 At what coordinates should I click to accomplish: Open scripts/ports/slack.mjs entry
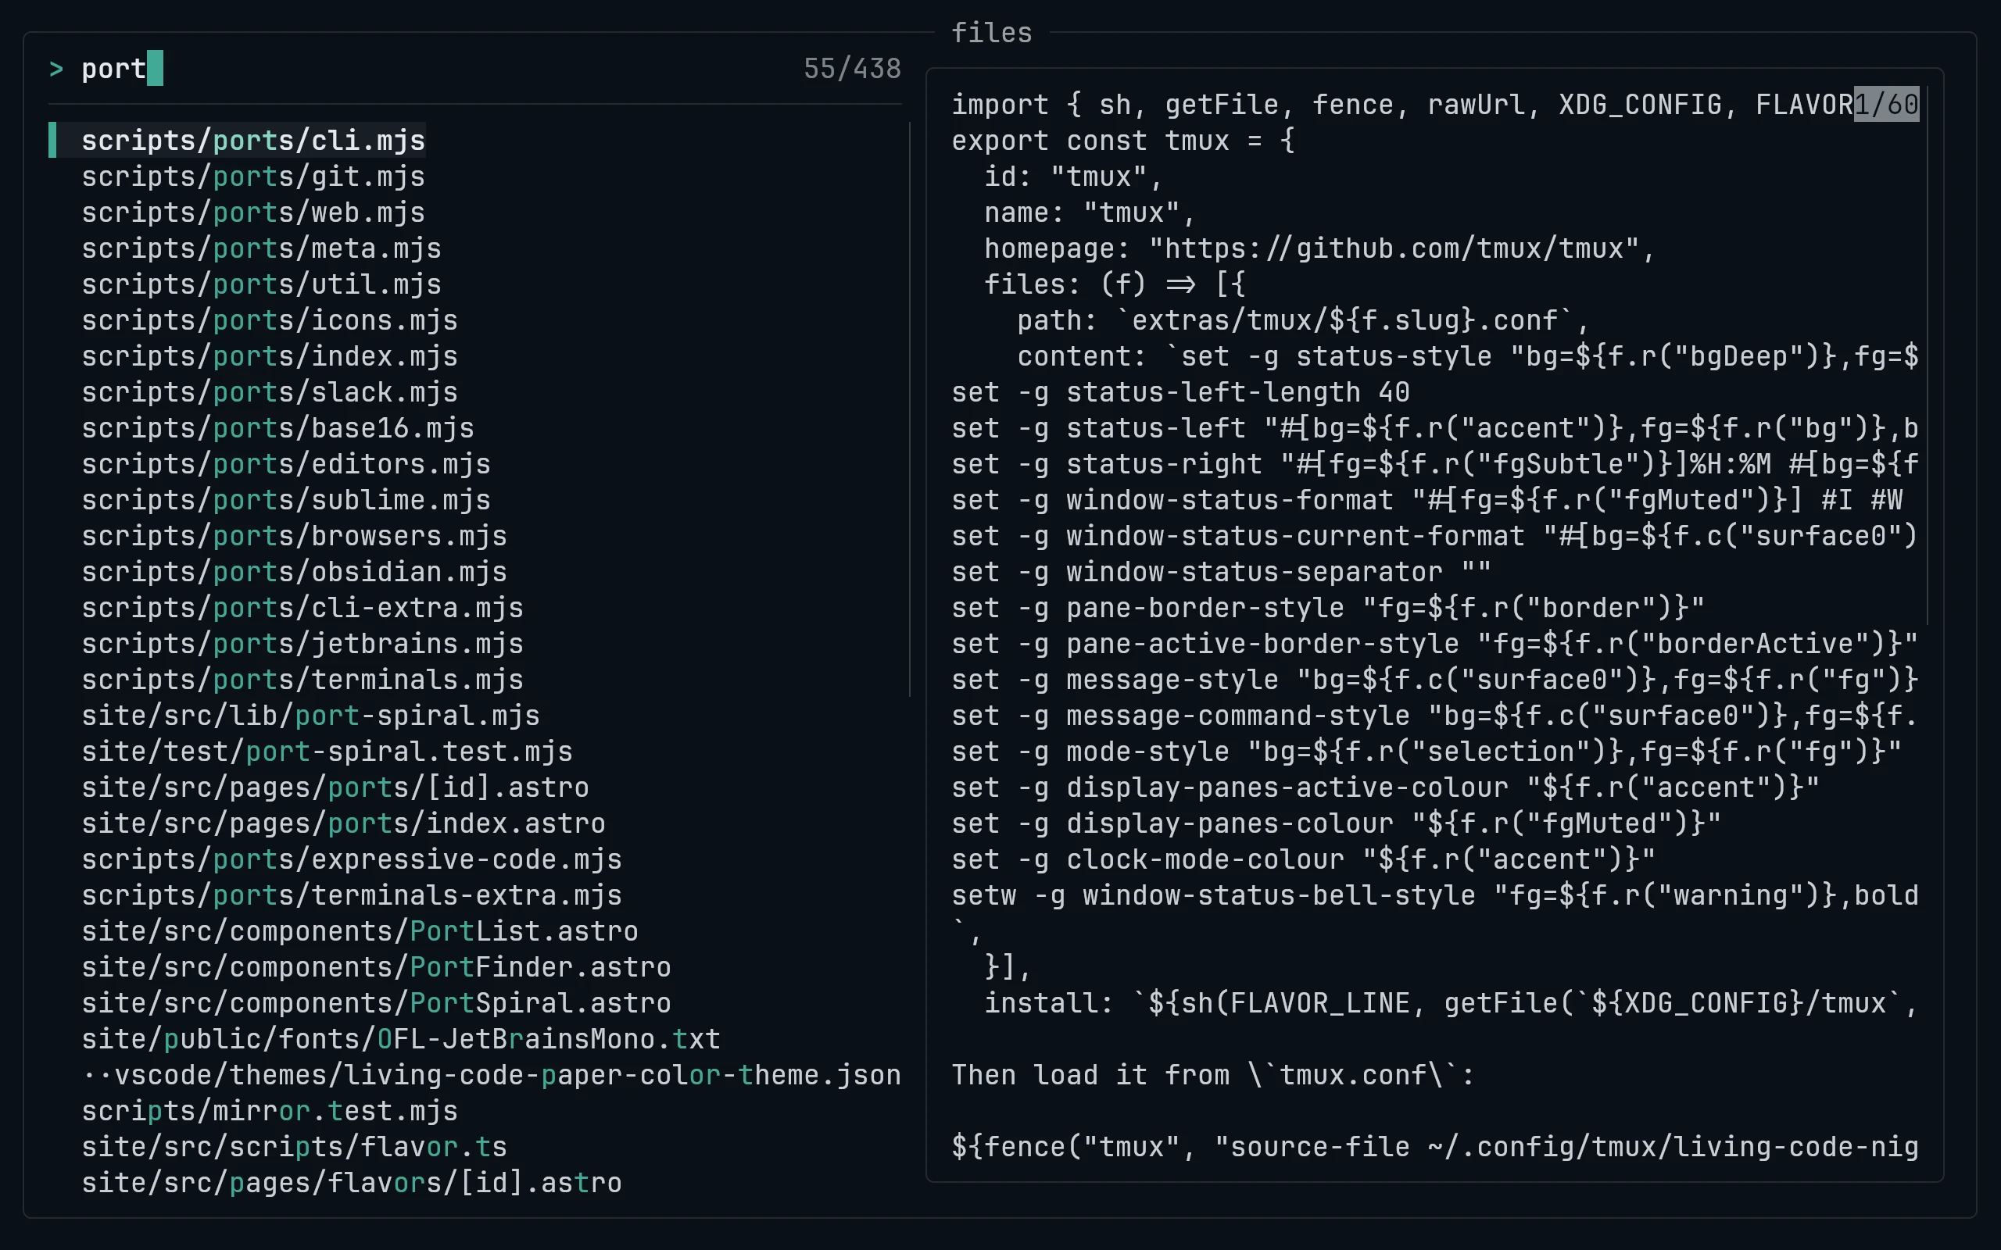click(270, 393)
